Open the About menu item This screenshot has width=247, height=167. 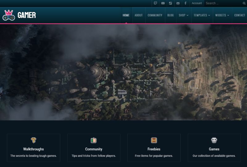[138, 15]
